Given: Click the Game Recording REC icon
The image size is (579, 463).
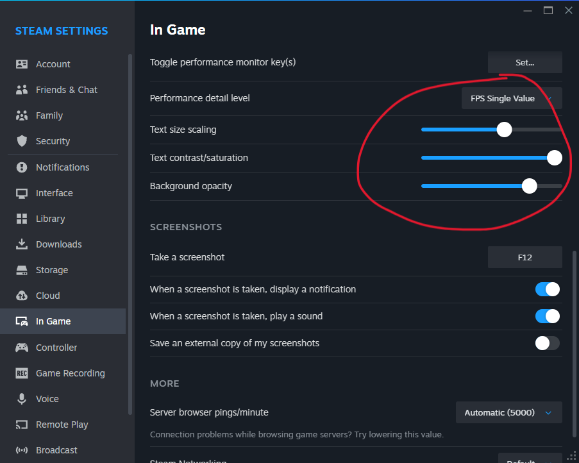Looking at the screenshot, I should point(22,373).
